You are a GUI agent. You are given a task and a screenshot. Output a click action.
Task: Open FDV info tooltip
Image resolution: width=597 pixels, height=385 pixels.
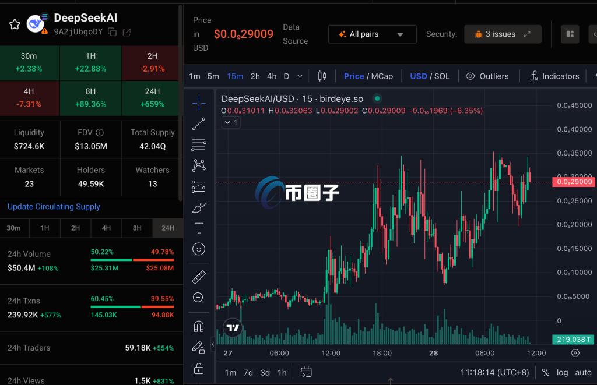(100, 132)
